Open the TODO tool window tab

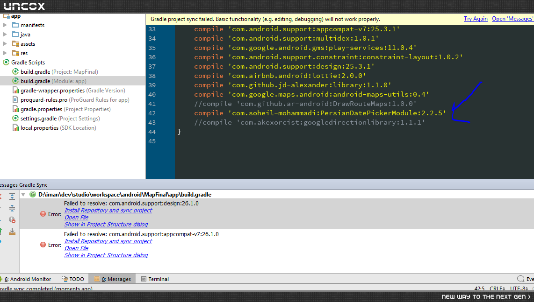pyautogui.click(x=73, y=279)
